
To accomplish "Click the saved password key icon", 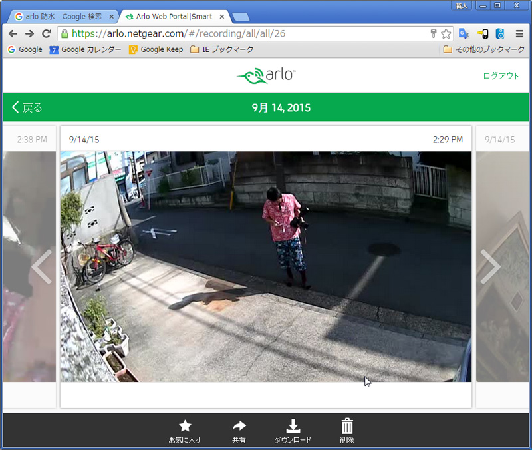I will [433, 33].
